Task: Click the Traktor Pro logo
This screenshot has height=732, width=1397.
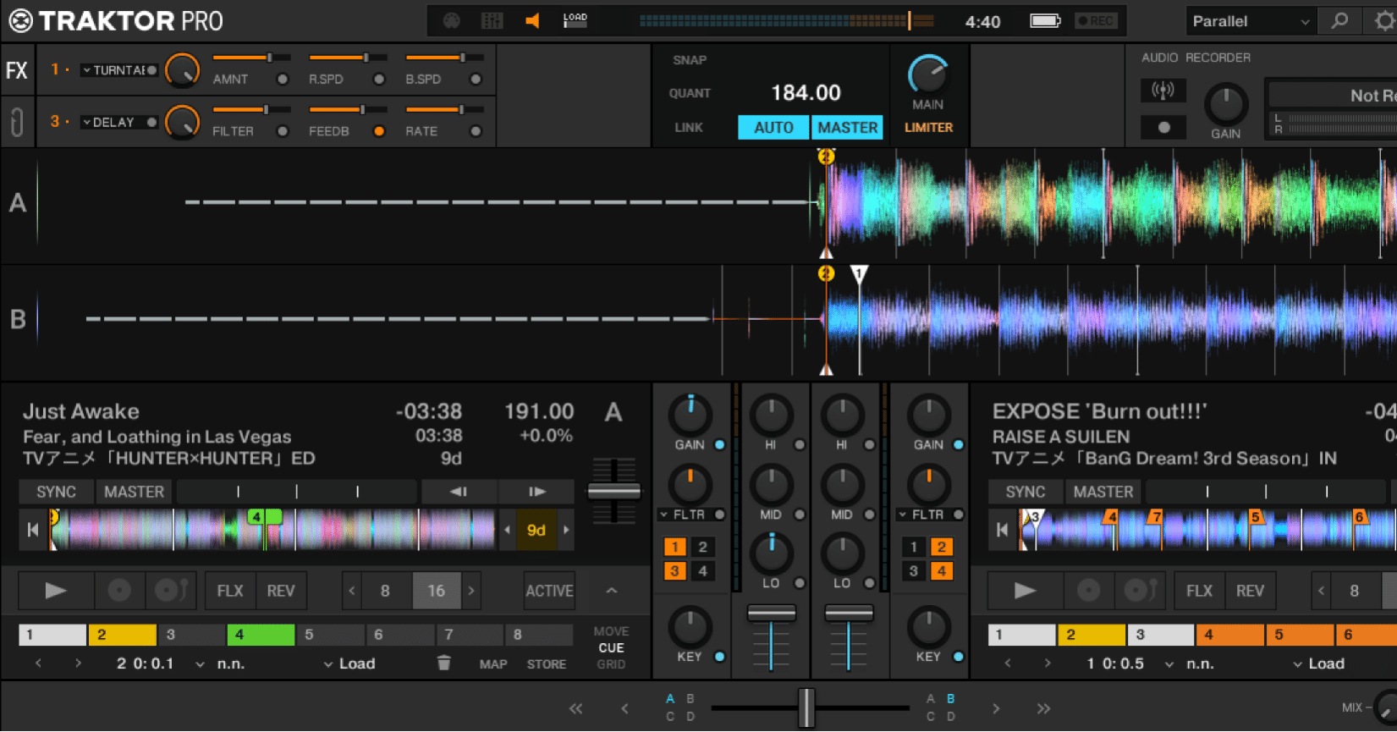Action: 116,21
